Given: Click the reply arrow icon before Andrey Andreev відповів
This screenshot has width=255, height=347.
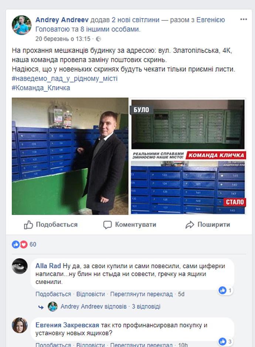Looking at the screenshot, I should pos(41,307).
